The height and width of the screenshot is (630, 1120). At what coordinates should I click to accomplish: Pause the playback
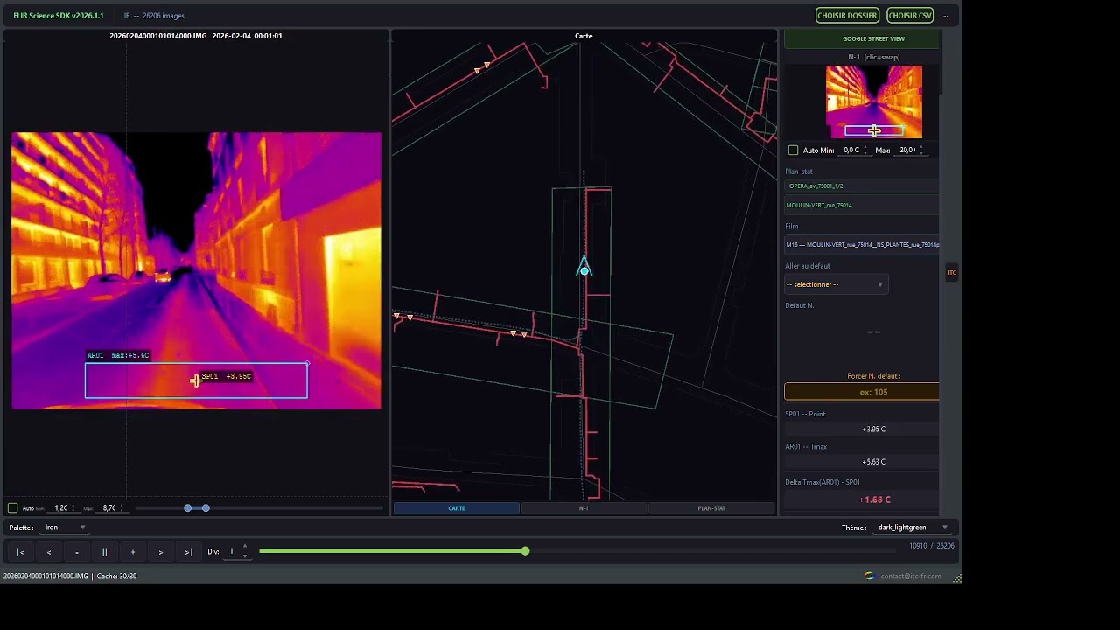(x=105, y=552)
